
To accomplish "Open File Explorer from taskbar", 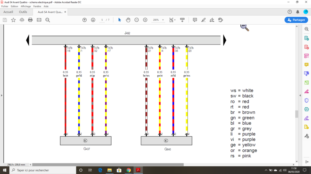I will [110, 170].
